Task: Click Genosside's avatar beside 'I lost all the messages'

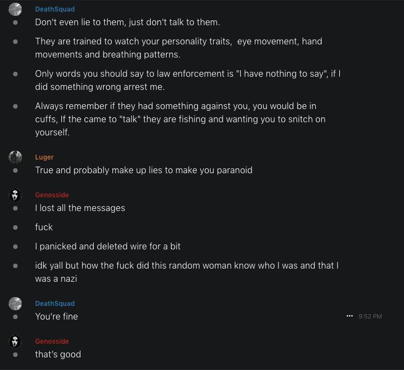Action: (15, 195)
